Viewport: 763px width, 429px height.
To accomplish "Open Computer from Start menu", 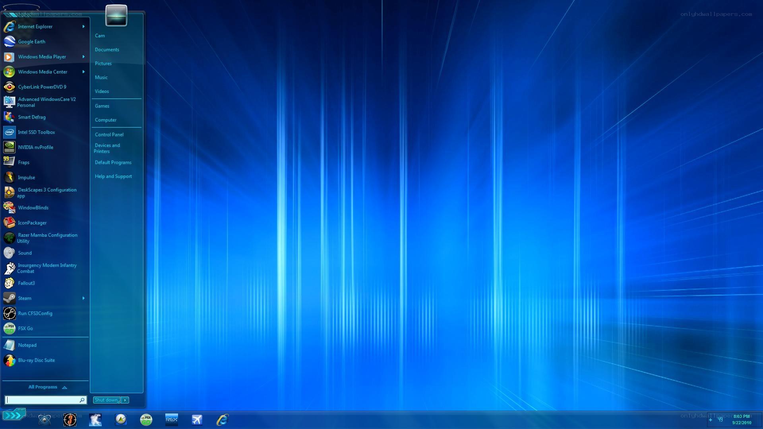I will click(x=106, y=120).
